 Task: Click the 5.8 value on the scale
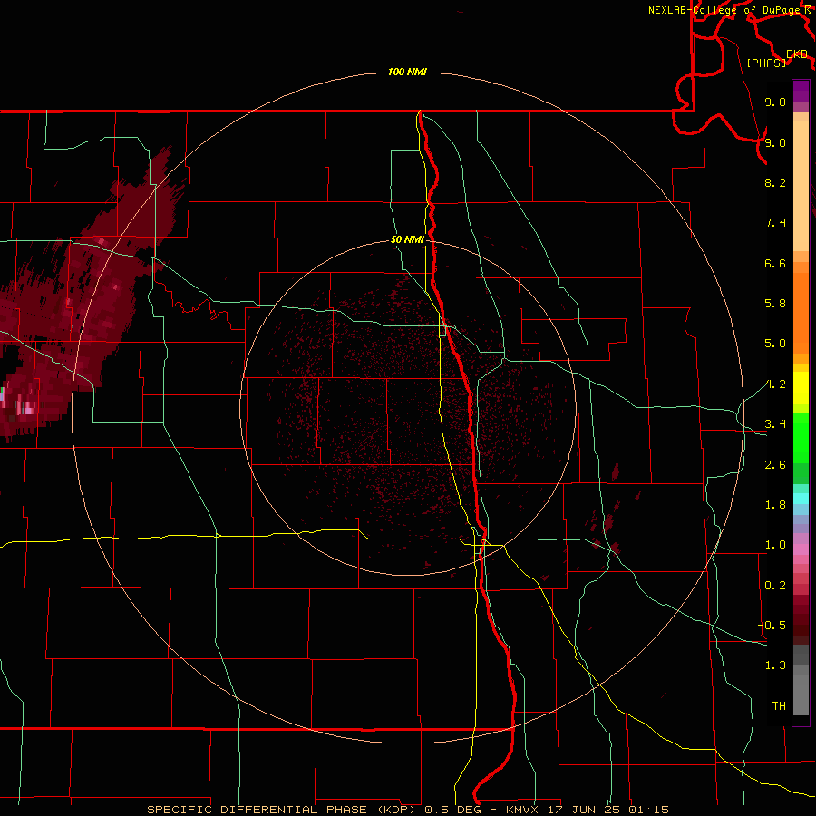click(775, 304)
